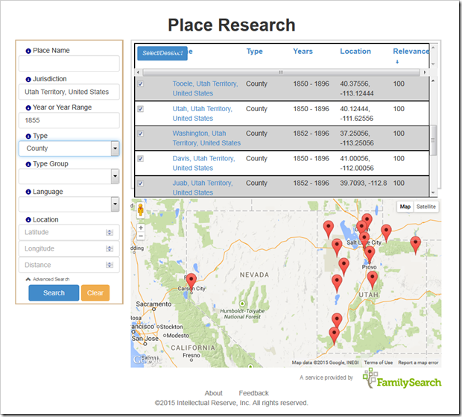Viewport: 462px width, 417px height.
Task: Open the Language dropdown
Action: pyautogui.click(x=115, y=204)
